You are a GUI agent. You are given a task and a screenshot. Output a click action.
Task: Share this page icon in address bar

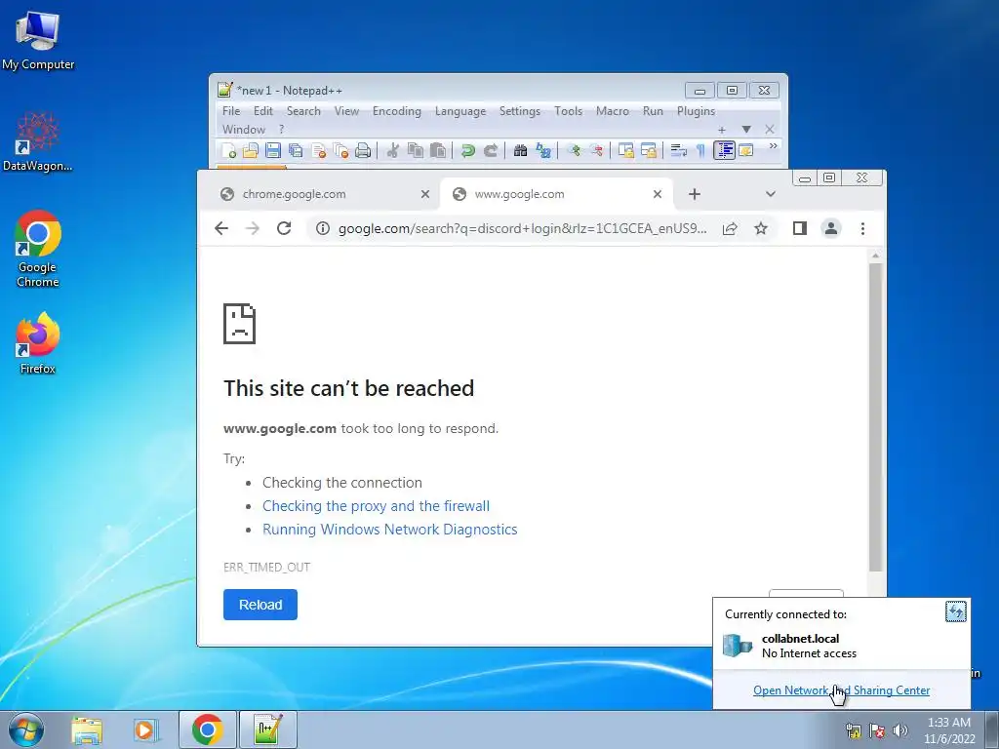[x=730, y=228]
